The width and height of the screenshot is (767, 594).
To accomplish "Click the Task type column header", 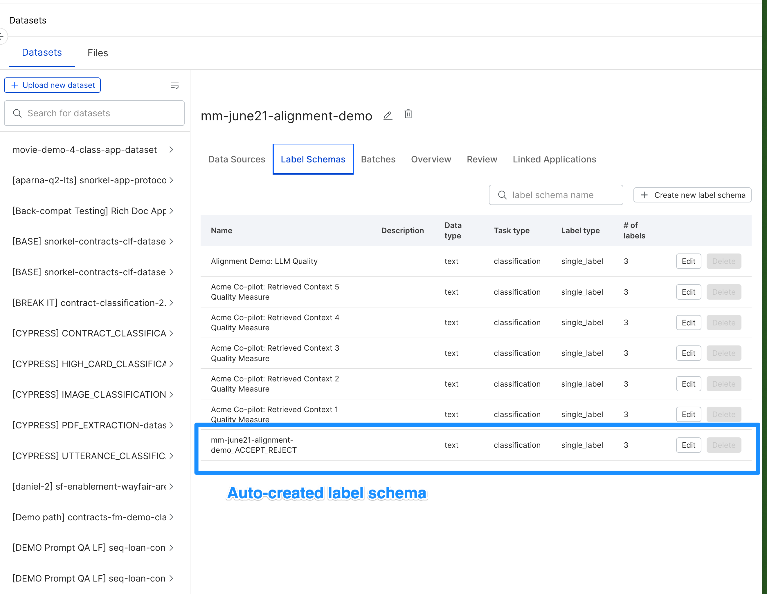I will click(x=512, y=231).
